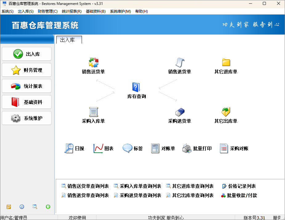Click the 采购对账 list icon
Screen dimensions: 285x220
coord(224,148)
